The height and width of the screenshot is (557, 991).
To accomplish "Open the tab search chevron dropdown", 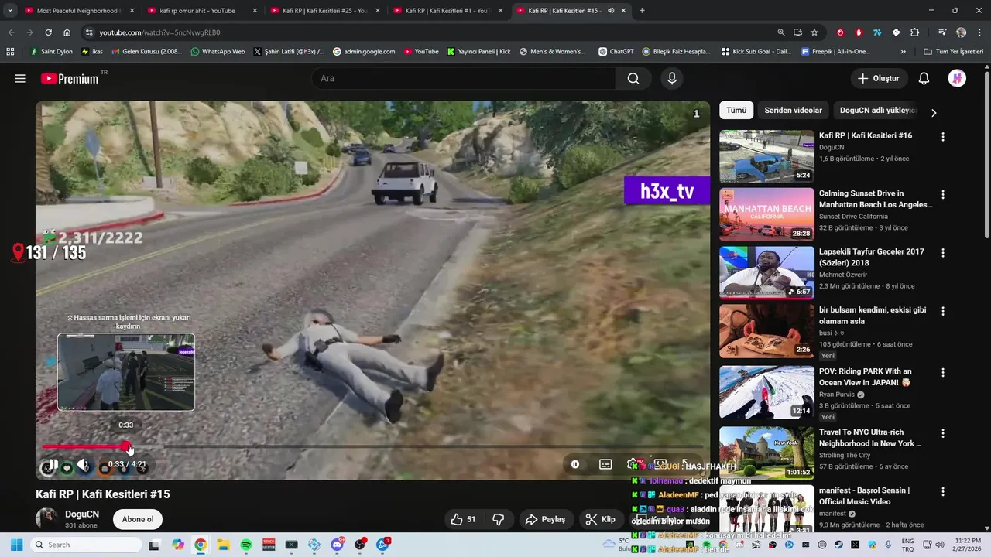I will tap(10, 11).
